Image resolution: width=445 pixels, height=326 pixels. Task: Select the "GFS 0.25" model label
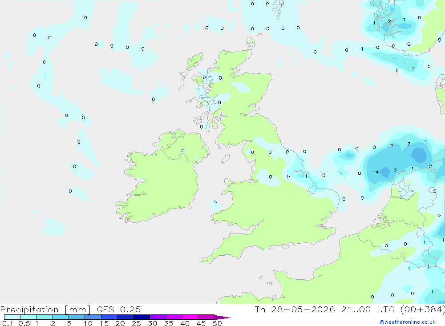(x=119, y=309)
